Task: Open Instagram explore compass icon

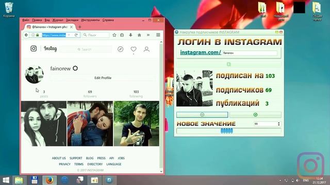Action: click(120, 49)
